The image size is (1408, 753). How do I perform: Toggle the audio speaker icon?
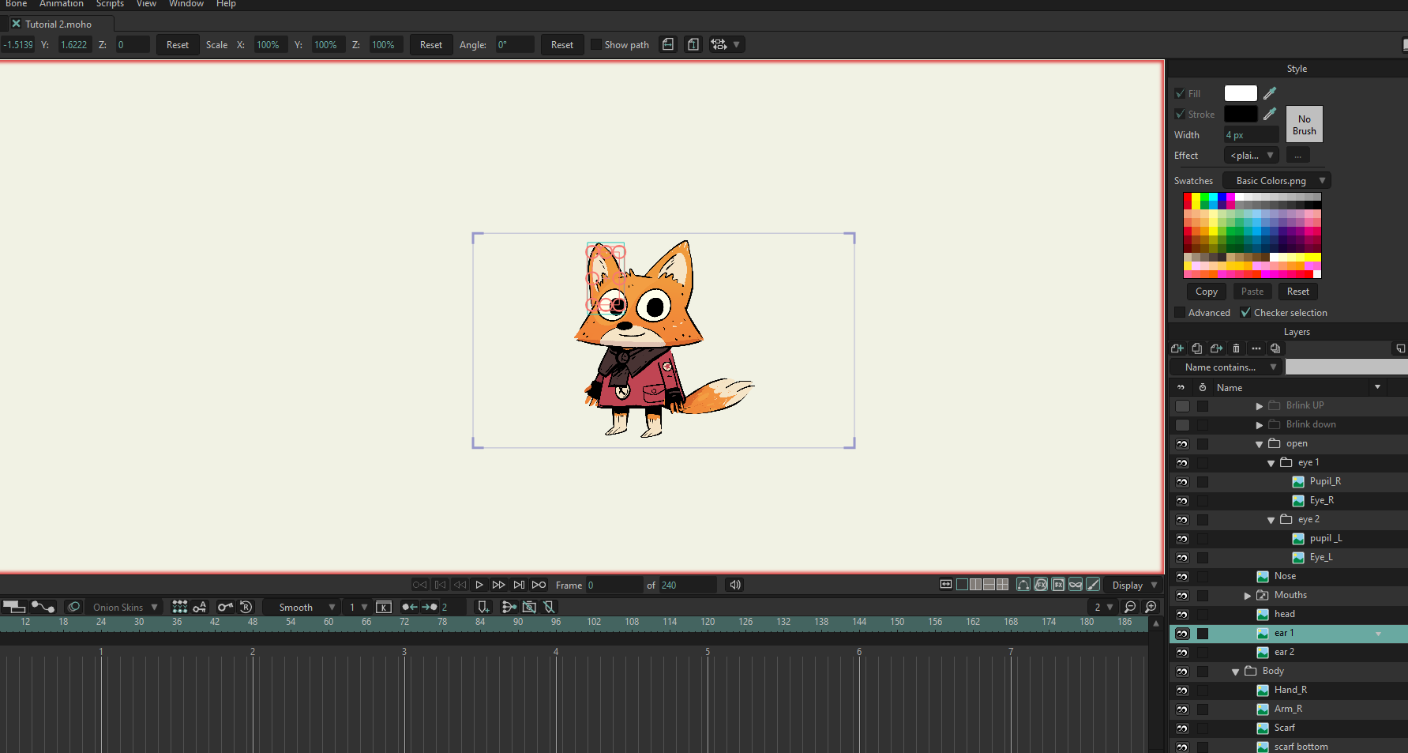[x=735, y=585]
